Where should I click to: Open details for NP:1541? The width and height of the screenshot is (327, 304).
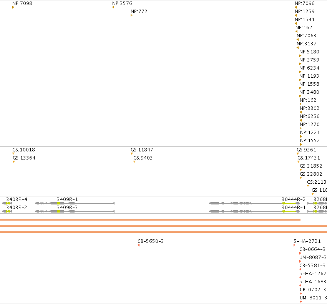304,20
